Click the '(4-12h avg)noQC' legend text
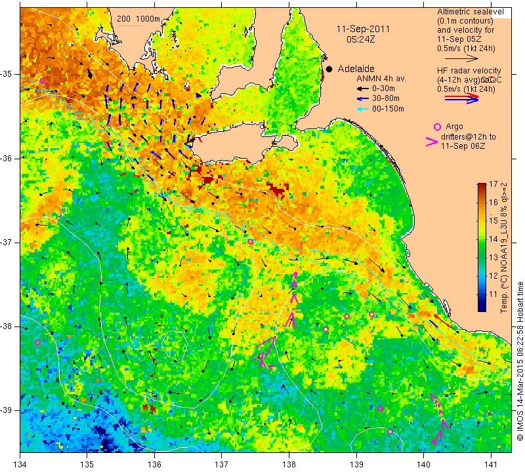Image resolution: width=525 pixels, height=472 pixels. (x=469, y=80)
